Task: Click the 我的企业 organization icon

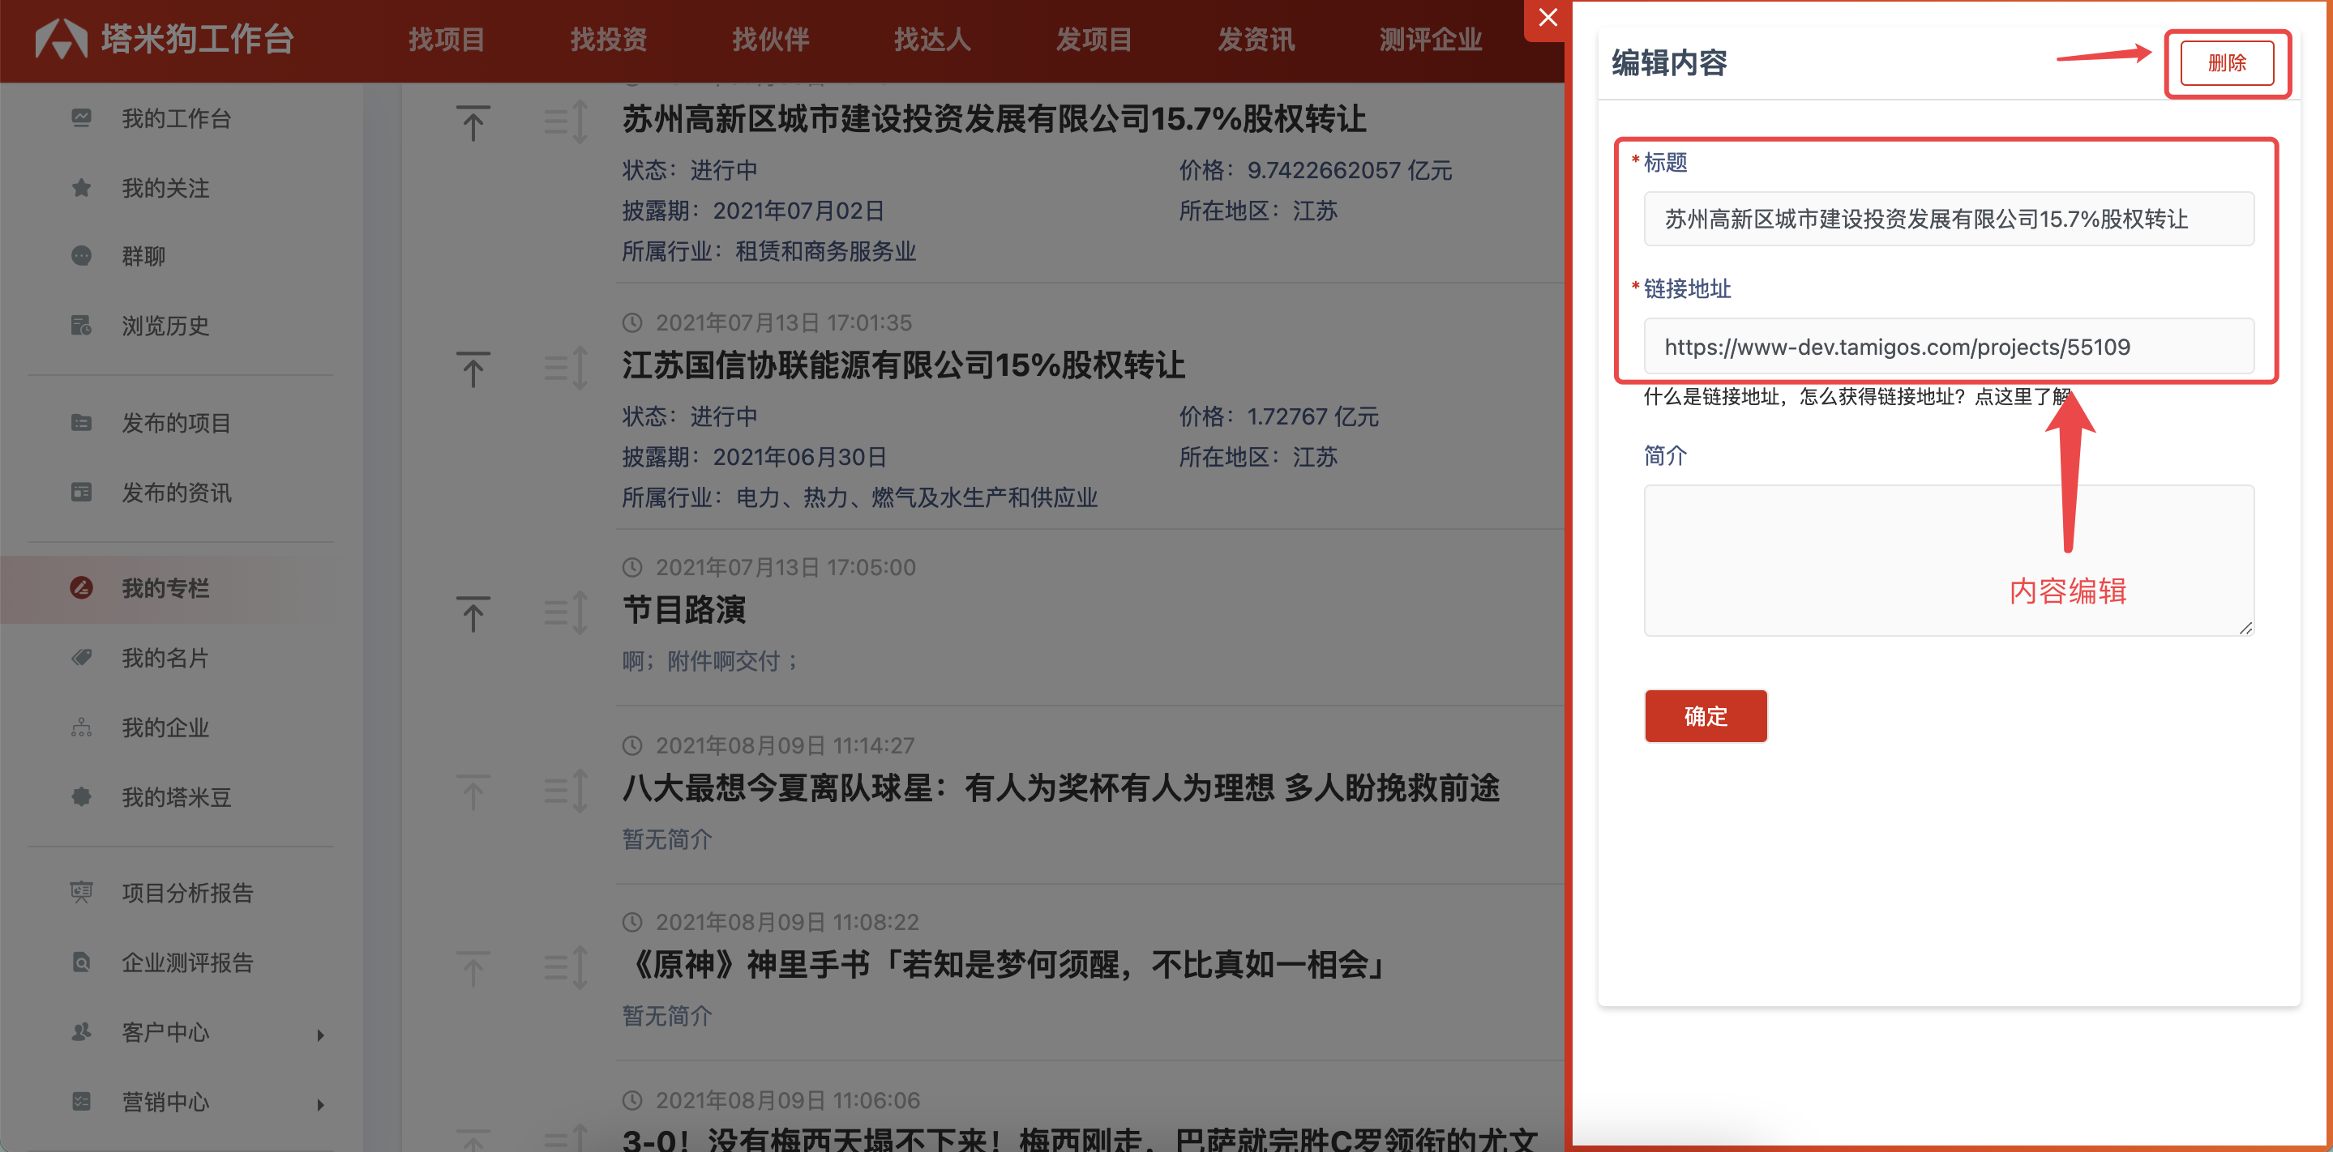Action: click(x=82, y=727)
